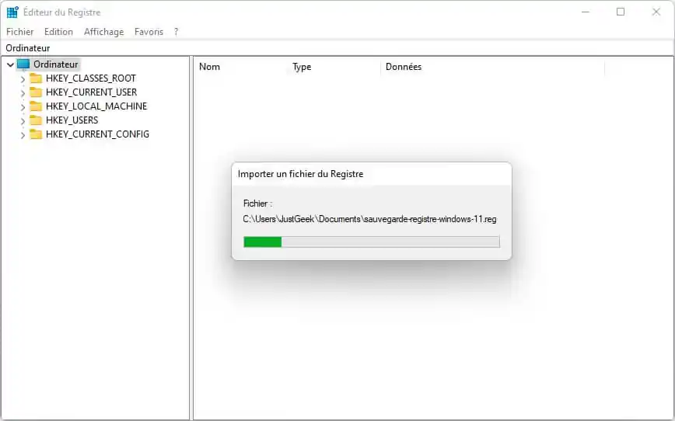The height and width of the screenshot is (421, 675).
Task: Click the Éditeur du Registre window title
Action: pyautogui.click(x=62, y=12)
